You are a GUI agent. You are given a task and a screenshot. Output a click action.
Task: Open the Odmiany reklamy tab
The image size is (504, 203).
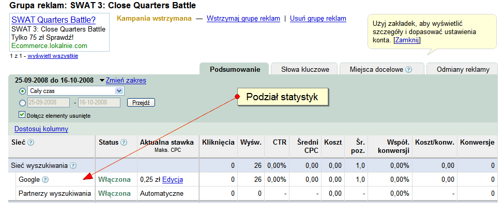pos(463,69)
